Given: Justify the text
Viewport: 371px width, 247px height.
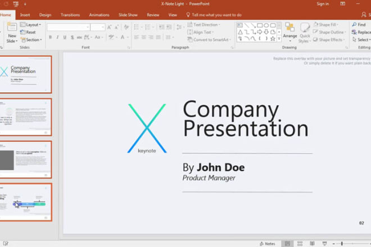Looking at the screenshot, I should coord(159,38).
